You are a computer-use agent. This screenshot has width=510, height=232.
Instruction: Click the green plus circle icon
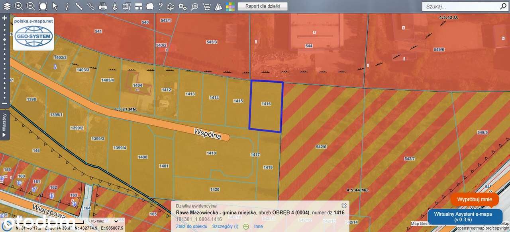(x=246, y=226)
